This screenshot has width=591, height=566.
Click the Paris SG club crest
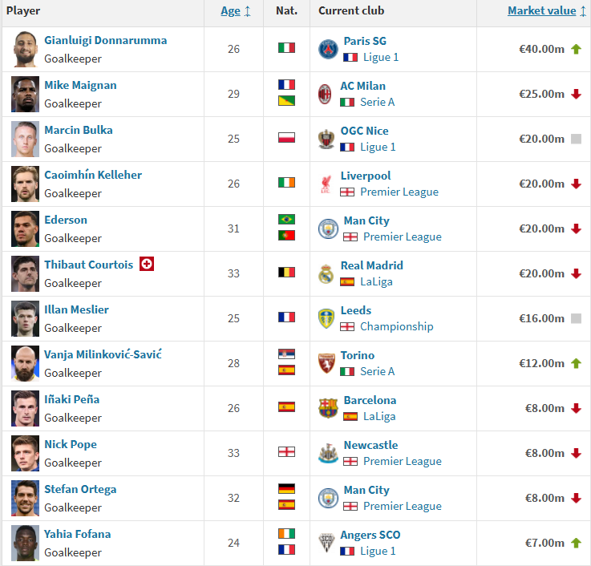point(328,49)
